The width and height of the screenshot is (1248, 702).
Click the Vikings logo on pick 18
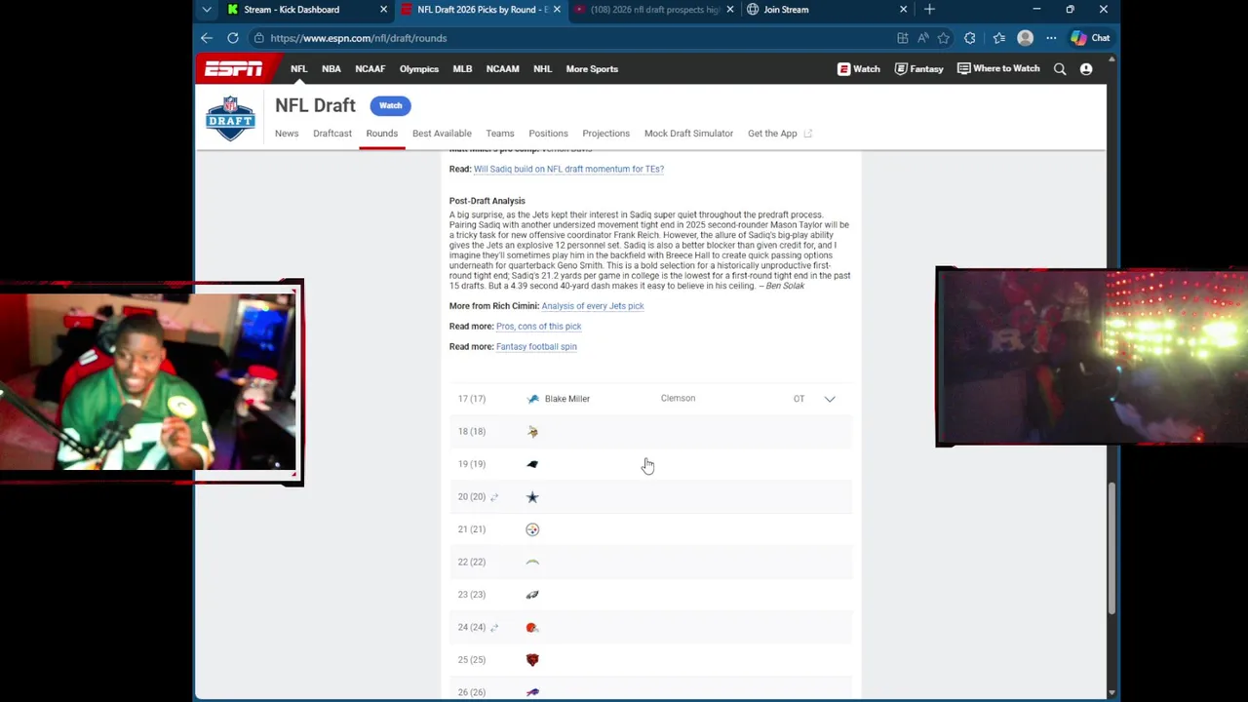[532, 431]
